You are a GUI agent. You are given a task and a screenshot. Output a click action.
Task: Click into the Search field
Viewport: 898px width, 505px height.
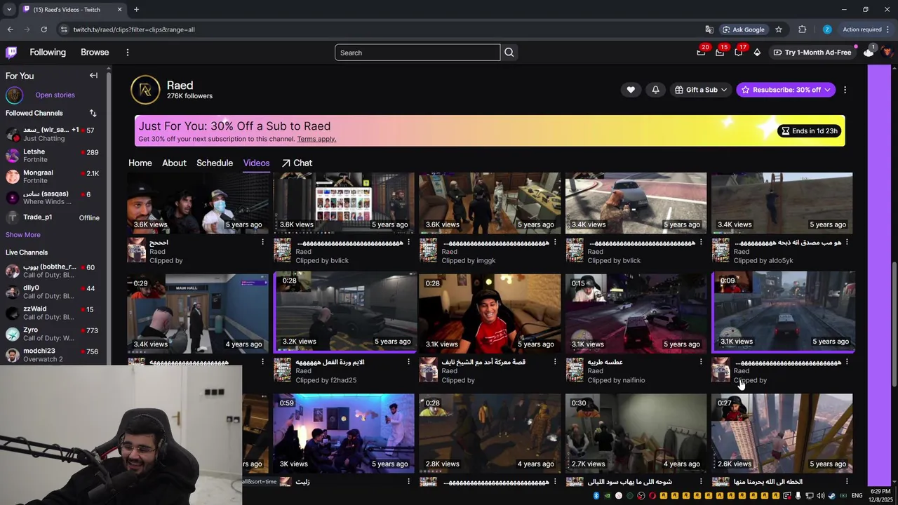417,53
